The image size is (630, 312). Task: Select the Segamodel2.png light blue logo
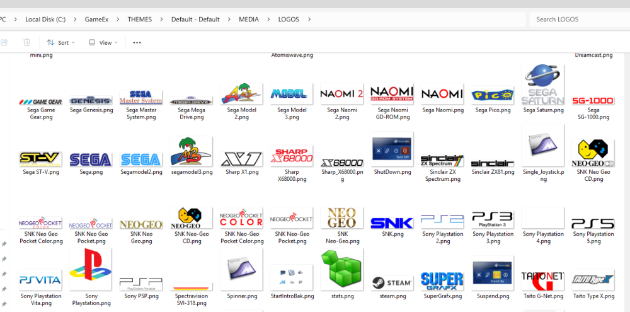click(141, 159)
